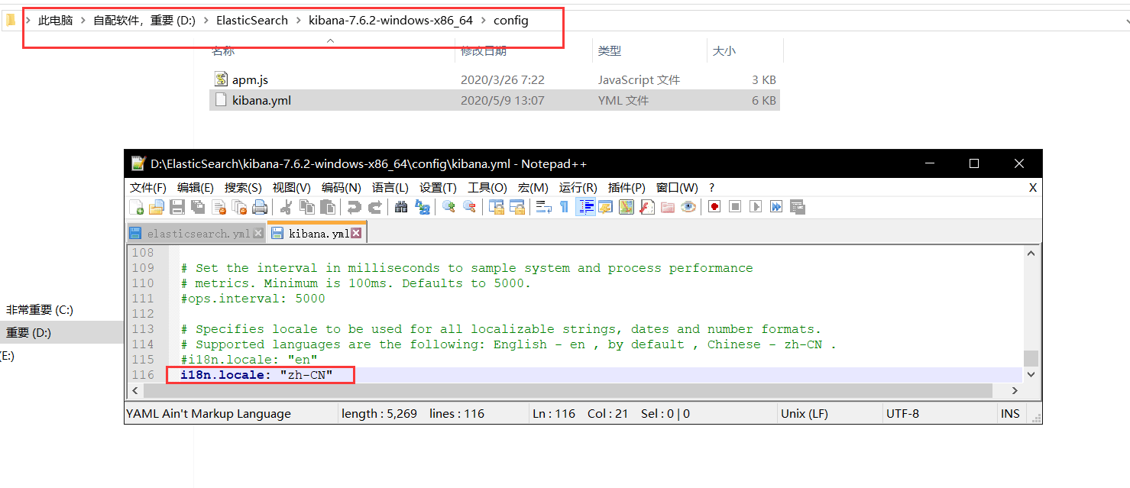This screenshot has height=488, width=1130.
Task: Toggle synchronized horizontal scrolling icon
Action: [x=517, y=207]
